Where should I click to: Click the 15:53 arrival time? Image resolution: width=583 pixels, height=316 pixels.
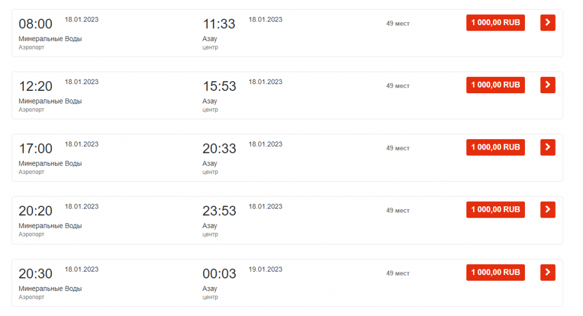click(x=219, y=86)
